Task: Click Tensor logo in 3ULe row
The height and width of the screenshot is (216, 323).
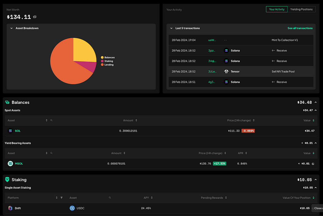Action: [x=226, y=71]
